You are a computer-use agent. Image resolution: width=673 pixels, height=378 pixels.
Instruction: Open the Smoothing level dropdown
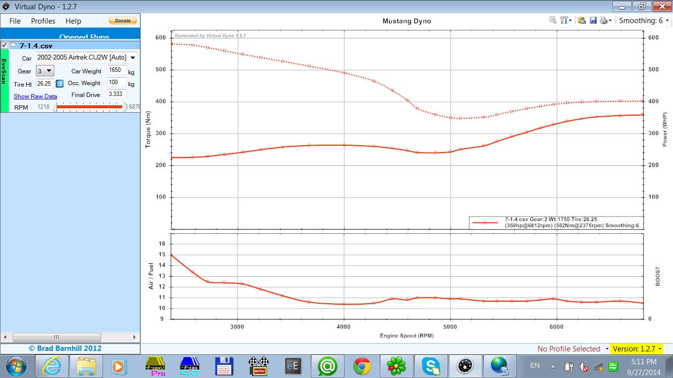(644, 21)
